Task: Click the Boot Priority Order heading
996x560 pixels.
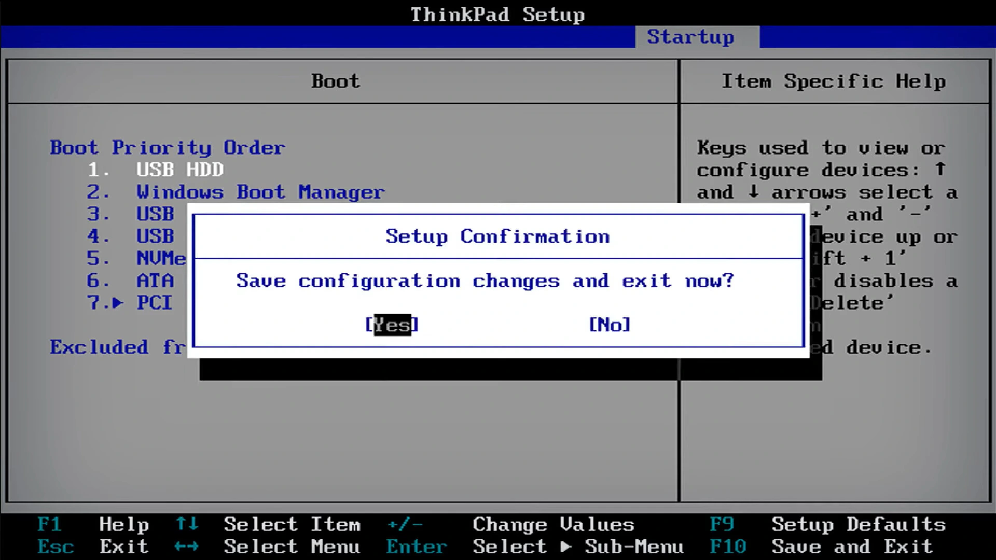Action: click(168, 148)
